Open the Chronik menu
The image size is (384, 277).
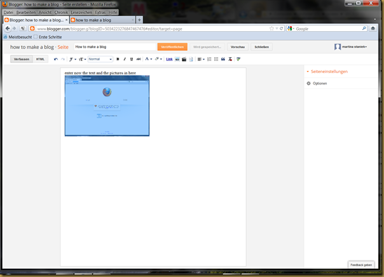61,12
